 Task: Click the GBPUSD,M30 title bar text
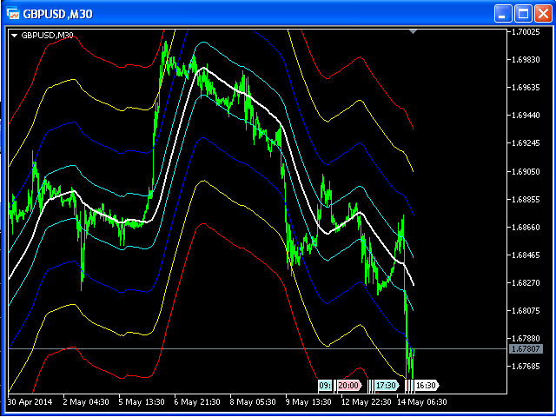(x=58, y=14)
